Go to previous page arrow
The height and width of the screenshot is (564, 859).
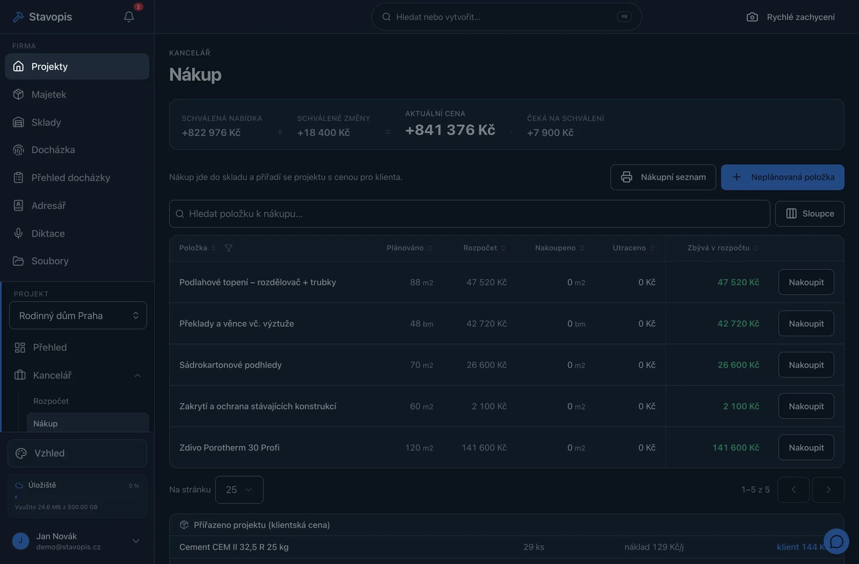coord(793,490)
